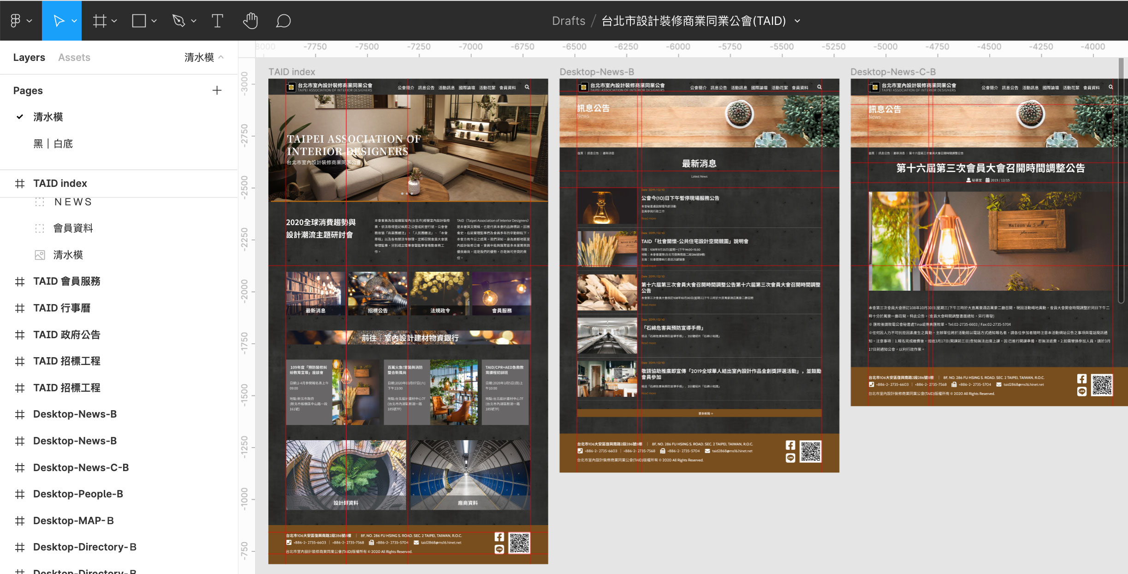The height and width of the screenshot is (574, 1128).
Task: Select the checked 清水模 page
Action: click(48, 117)
